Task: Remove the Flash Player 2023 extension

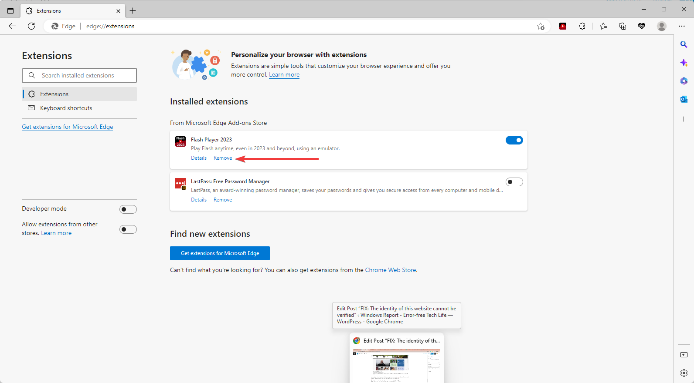Action: tap(223, 158)
